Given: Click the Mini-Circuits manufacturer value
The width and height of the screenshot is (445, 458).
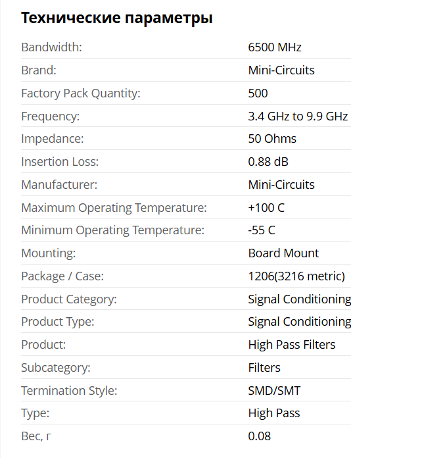Looking at the screenshot, I should pyautogui.click(x=281, y=185).
